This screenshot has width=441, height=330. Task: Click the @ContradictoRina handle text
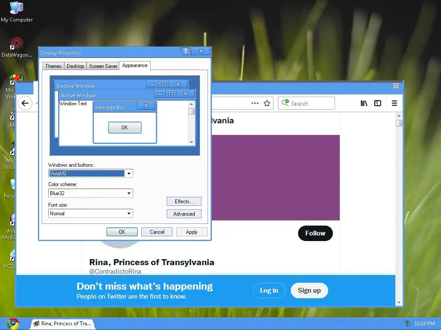[115, 272]
